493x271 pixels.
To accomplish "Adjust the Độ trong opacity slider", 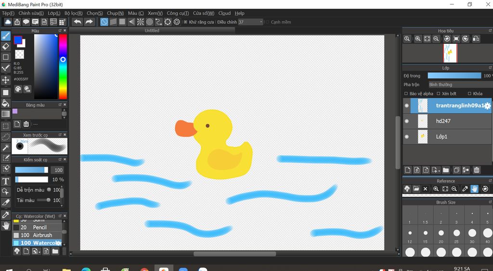I will [454, 76].
